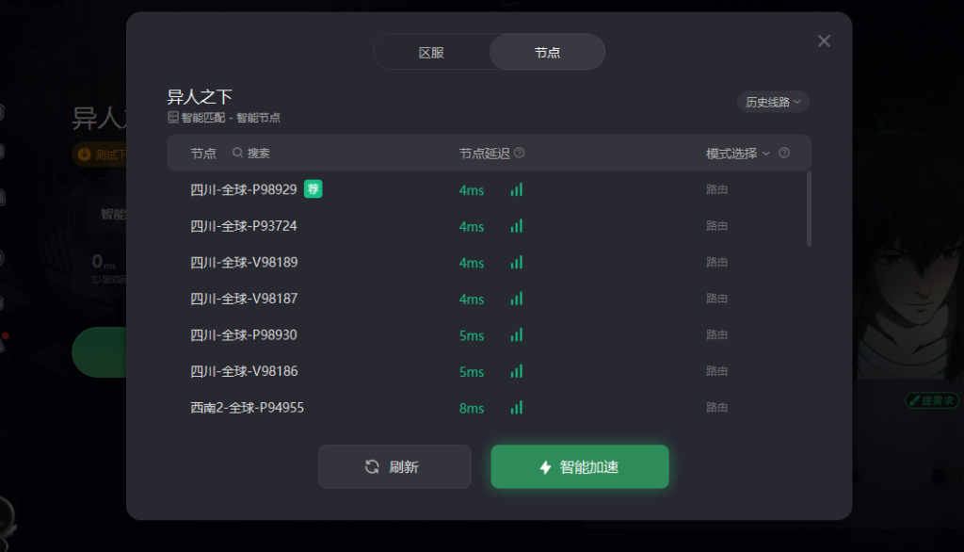
Task: Click signal bars icon for 四川-全球-P93724
Action: tap(517, 226)
